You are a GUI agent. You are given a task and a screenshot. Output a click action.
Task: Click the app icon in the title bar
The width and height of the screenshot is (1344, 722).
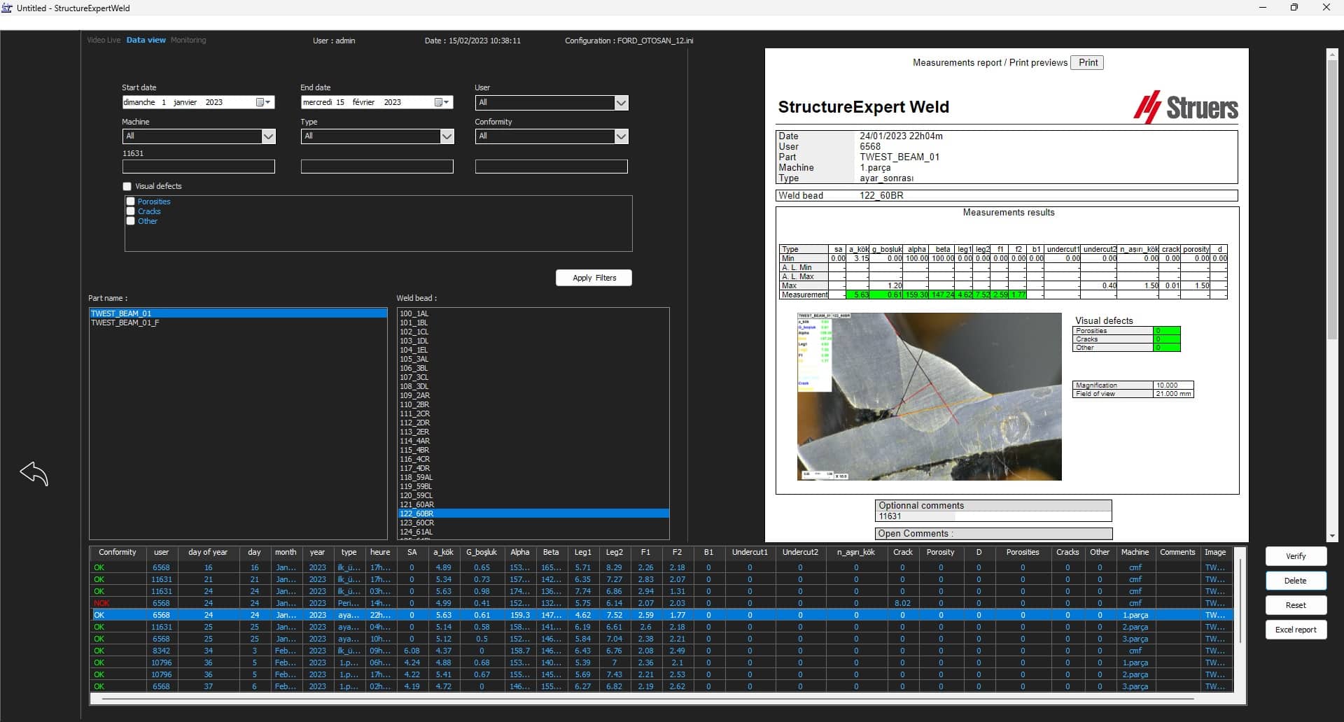pyautogui.click(x=7, y=8)
